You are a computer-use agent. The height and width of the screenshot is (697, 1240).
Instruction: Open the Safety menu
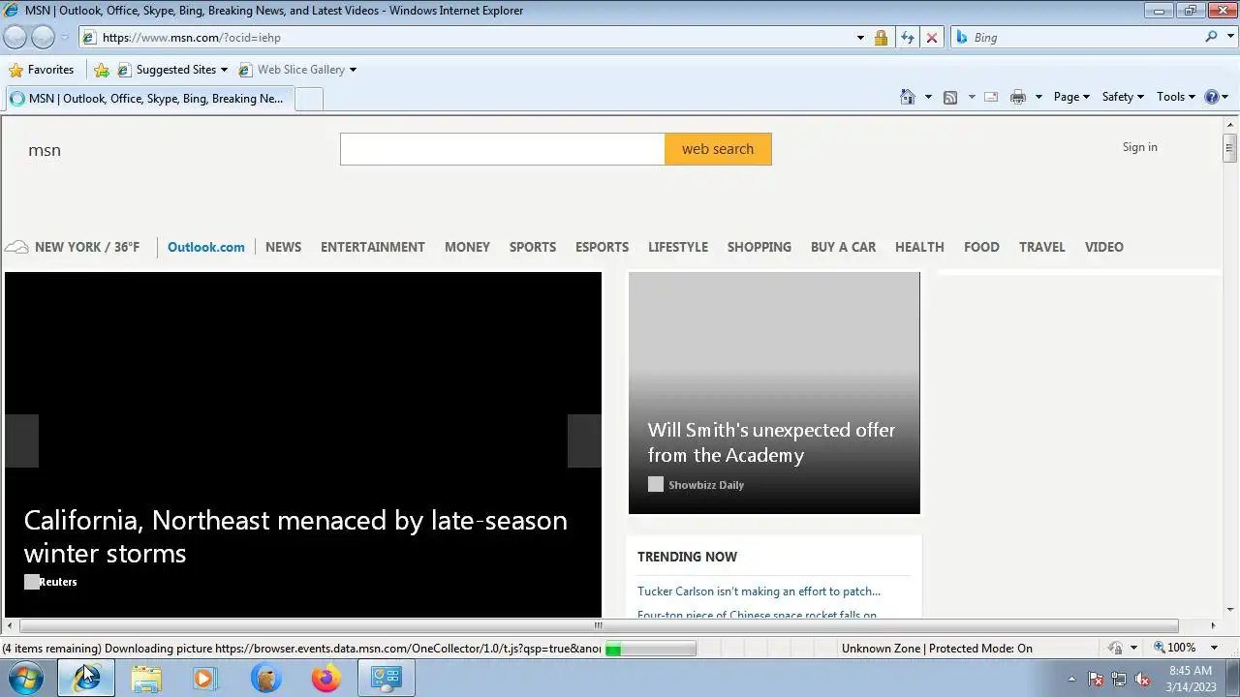coord(1123,97)
